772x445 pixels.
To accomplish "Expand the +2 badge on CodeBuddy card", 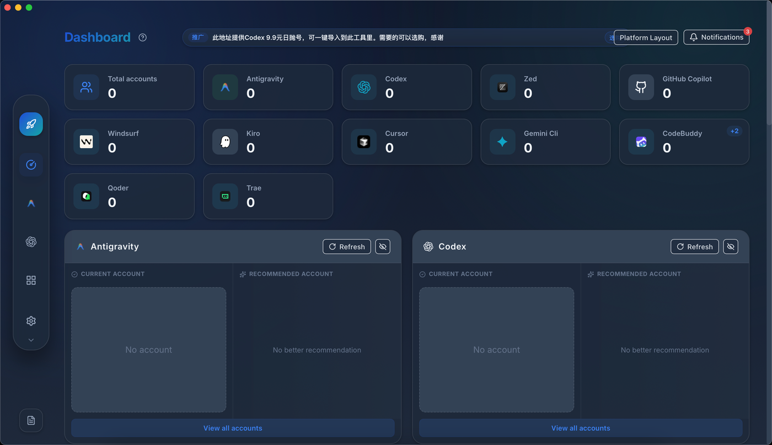I will coord(734,131).
